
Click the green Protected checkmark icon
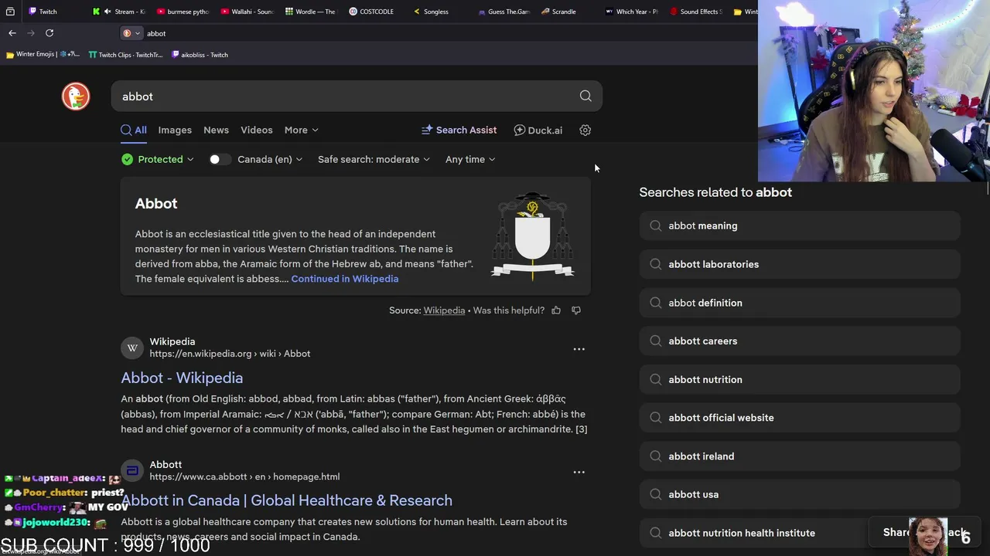tap(127, 160)
